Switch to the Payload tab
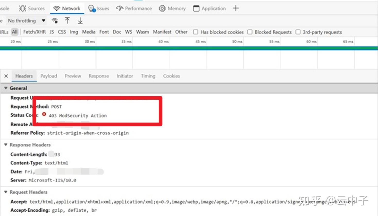This screenshot has height=216, width=378. [x=49, y=76]
